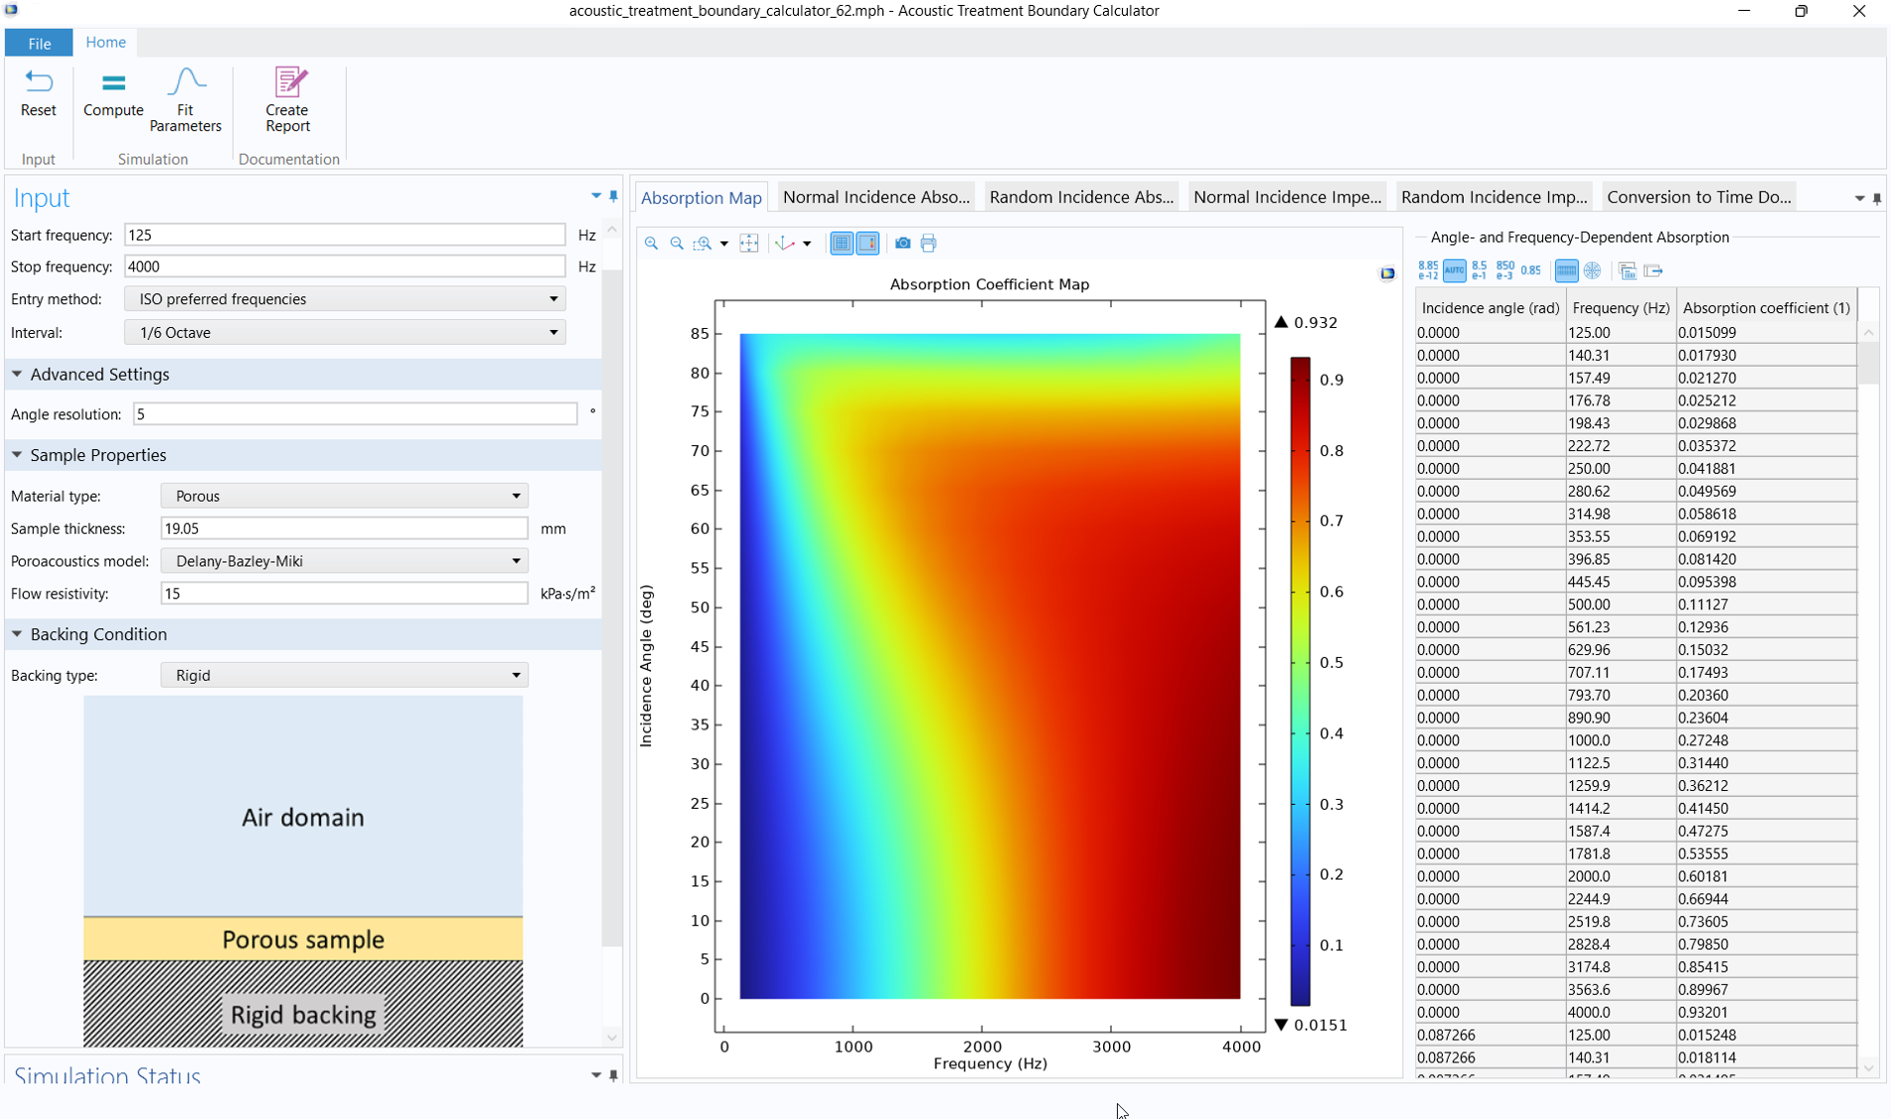Image resolution: width=1891 pixels, height=1119 pixels.
Task: Open the Material type dropdown
Action: pyautogui.click(x=344, y=496)
